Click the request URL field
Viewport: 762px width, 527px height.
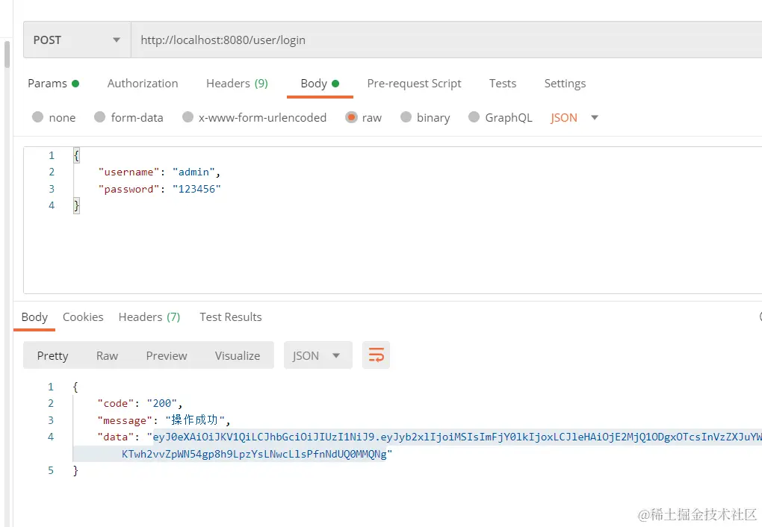(446, 40)
